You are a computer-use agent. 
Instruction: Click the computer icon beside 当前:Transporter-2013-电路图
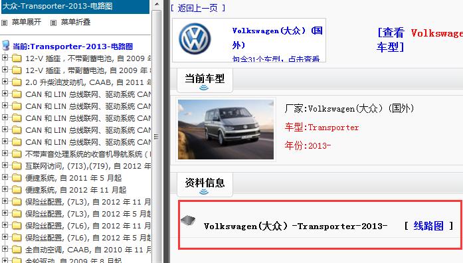coord(5,46)
